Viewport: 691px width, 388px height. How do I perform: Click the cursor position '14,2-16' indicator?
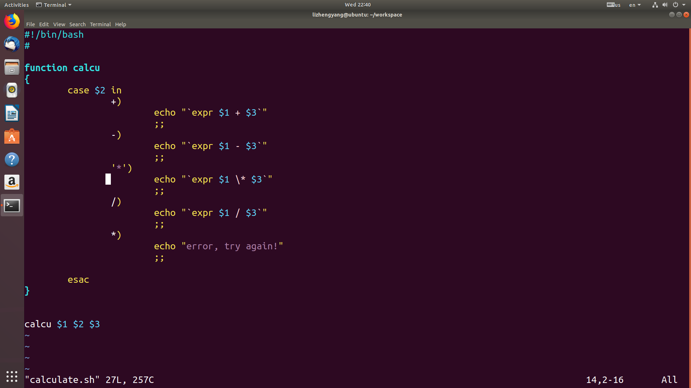pos(605,380)
